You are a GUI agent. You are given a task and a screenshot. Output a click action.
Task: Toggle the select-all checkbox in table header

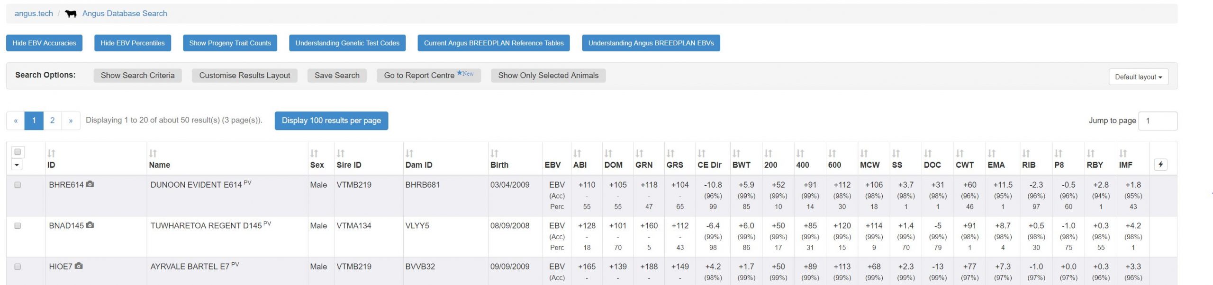pos(18,152)
